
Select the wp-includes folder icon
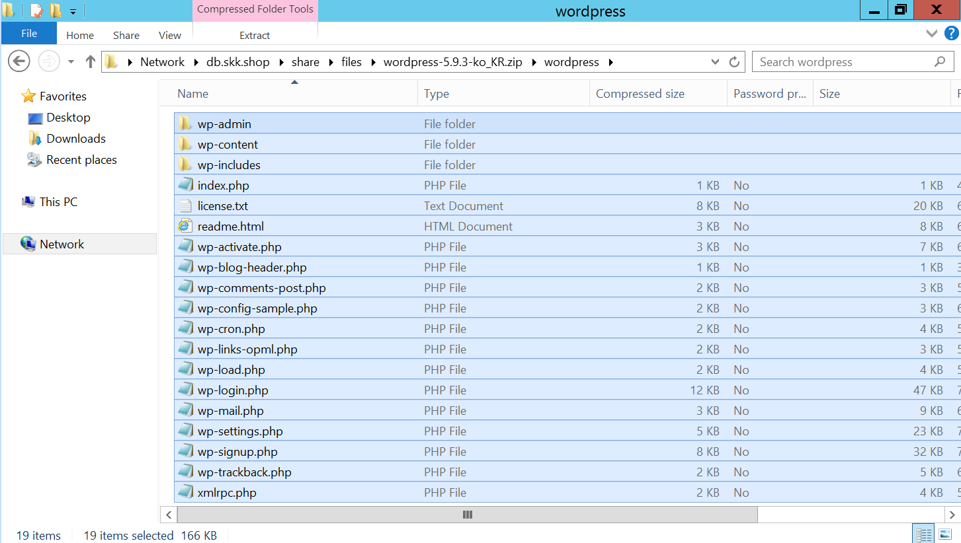click(185, 164)
